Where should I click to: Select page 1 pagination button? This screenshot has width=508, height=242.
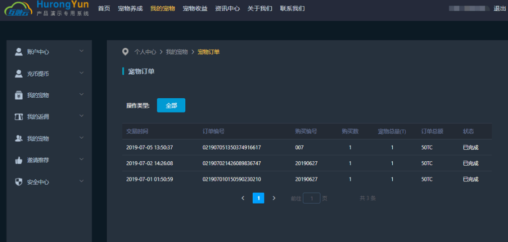click(258, 198)
